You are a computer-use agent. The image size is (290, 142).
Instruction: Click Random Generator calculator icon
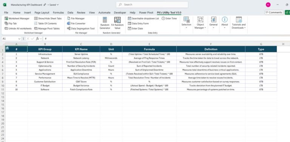[x=105, y=20]
